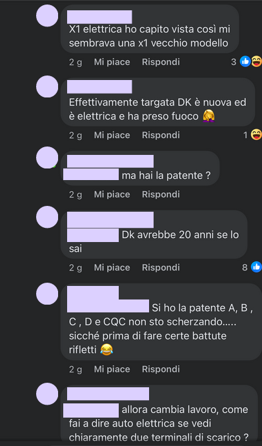Reply to the 'patente A, B, C, D e CQC' comment
The width and height of the screenshot is (262, 446).
point(161,369)
